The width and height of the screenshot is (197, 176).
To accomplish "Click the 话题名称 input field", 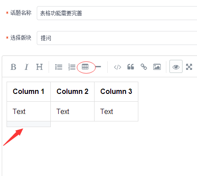I will (117, 13).
